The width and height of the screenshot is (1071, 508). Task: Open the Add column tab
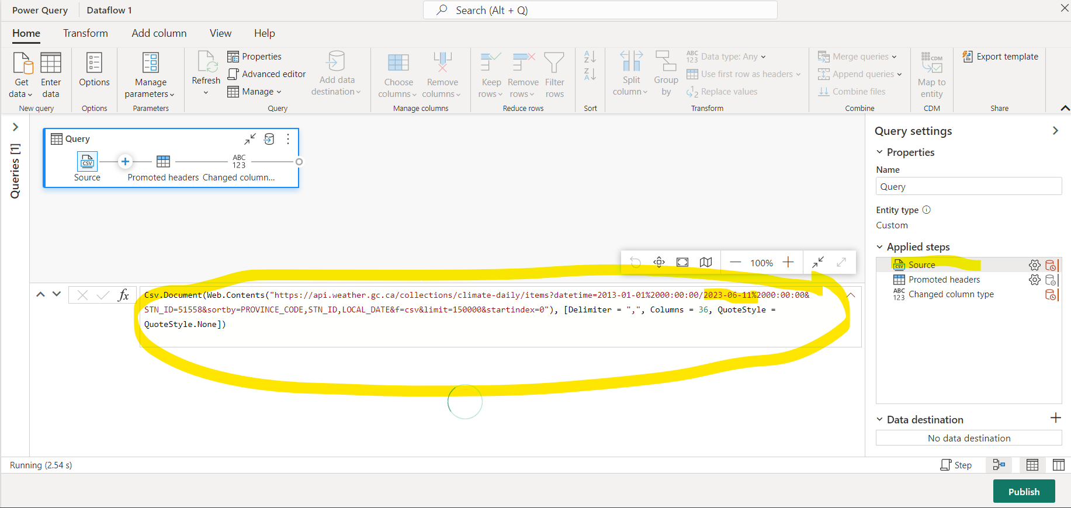coord(159,33)
